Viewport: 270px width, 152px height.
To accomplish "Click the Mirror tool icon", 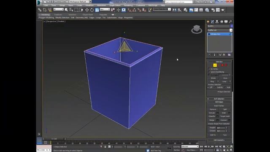I will coord(174,10).
